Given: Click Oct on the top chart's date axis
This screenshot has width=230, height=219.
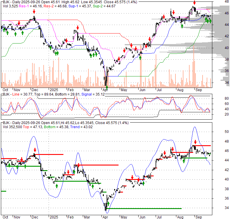Looking at the screenshot, I should pyautogui.click(x=5, y=90).
